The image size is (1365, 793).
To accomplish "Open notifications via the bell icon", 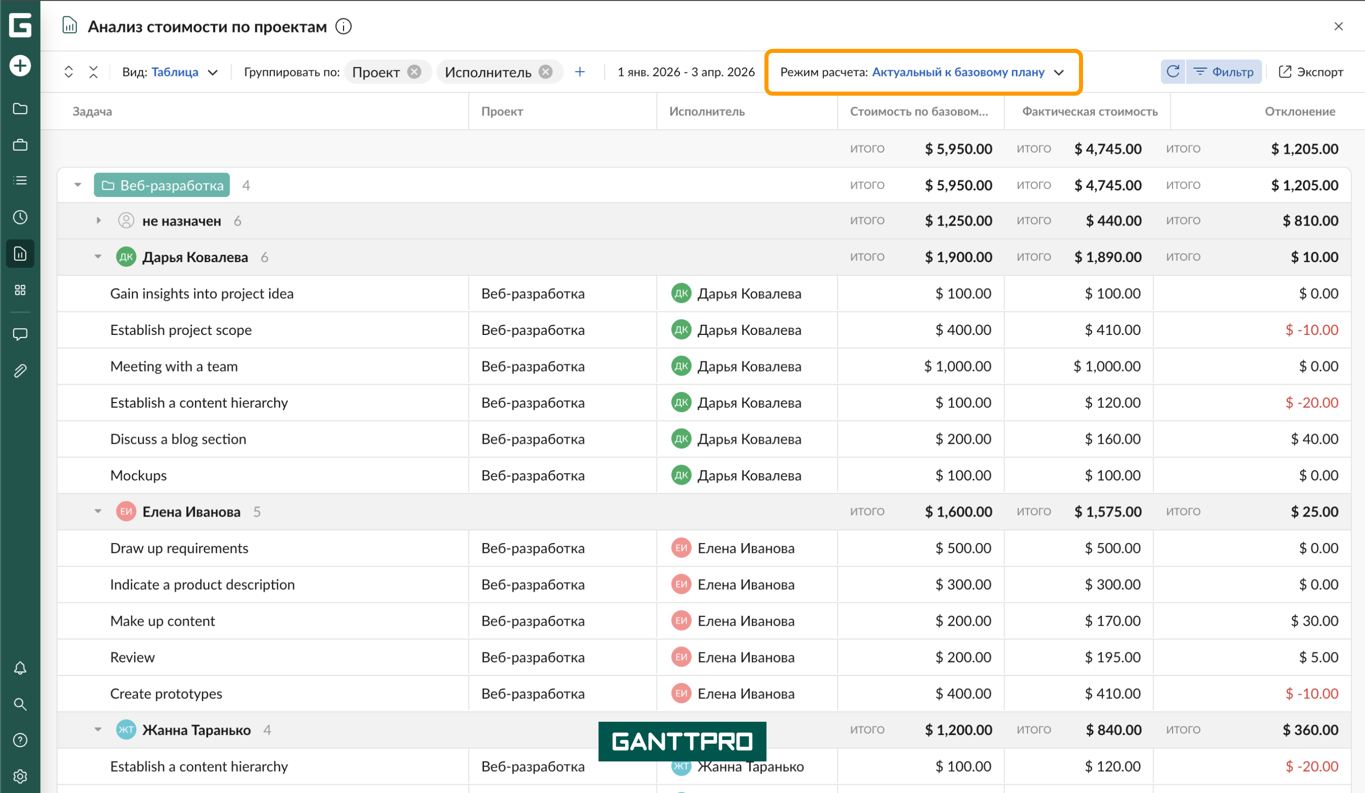I will pos(20,668).
